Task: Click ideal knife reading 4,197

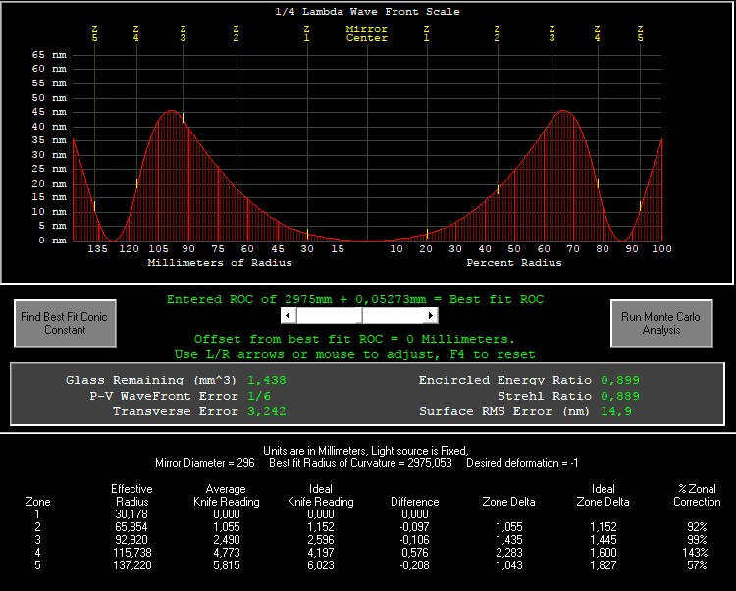Action: point(321,553)
